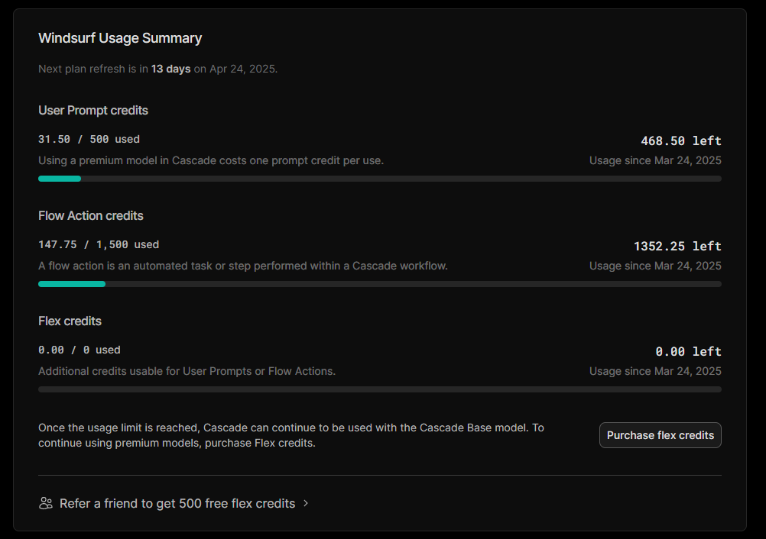Click the User Prompt credits heading
Image resolution: width=766 pixels, height=539 pixels.
click(93, 111)
